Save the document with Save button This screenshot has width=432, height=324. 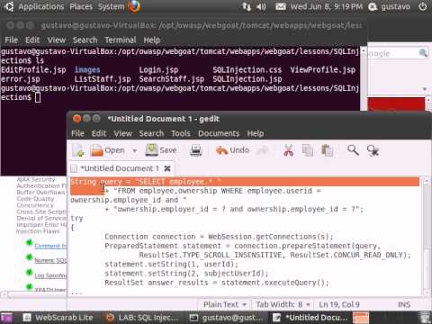161,150
